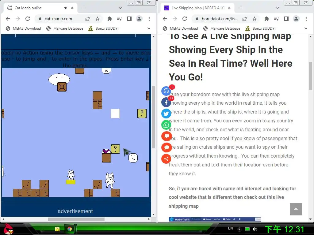The width and height of the screenshot is (314, 235).
Task: Open Malware Database bookmark in Cat Mario window
Action: (65, 28)
